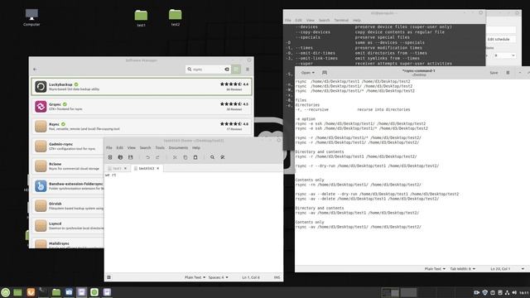Click Copy icon in xed toolbar
Image resolution: width=530 pixels, height=298 pixels.
[185, 157]
